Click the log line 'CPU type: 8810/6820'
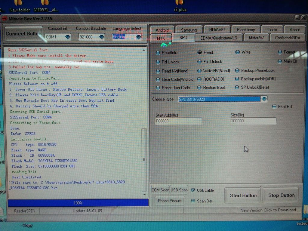 point(34,145)
